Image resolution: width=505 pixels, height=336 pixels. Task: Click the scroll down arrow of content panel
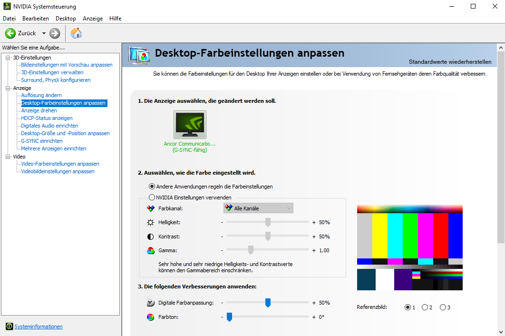coord(501,332)
